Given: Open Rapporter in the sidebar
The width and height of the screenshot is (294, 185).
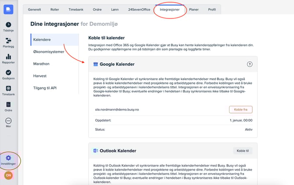Looking at the screenshot, I should [8, 59].
